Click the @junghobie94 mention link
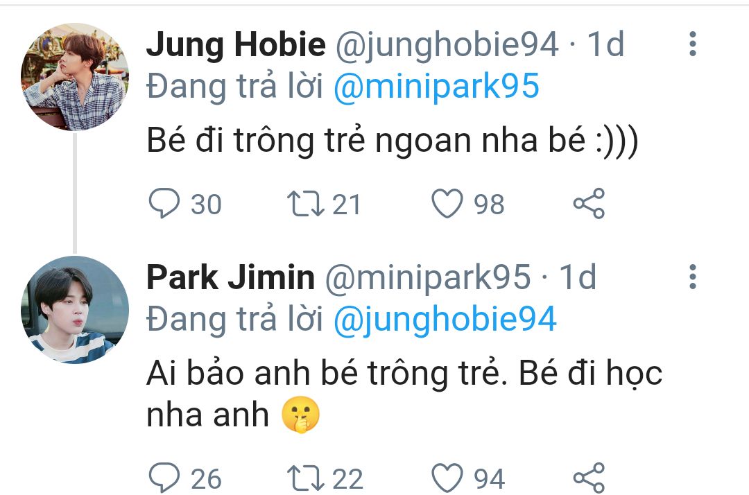The height and width of the screenshot is (495, 749). pos(445,320)
